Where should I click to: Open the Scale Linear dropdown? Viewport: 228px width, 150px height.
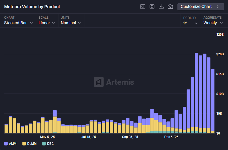(x=47, y=23)
